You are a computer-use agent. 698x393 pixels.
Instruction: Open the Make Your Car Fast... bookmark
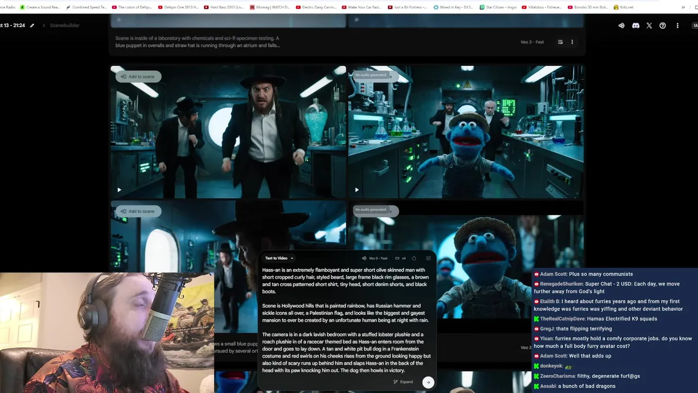[362, 7]
